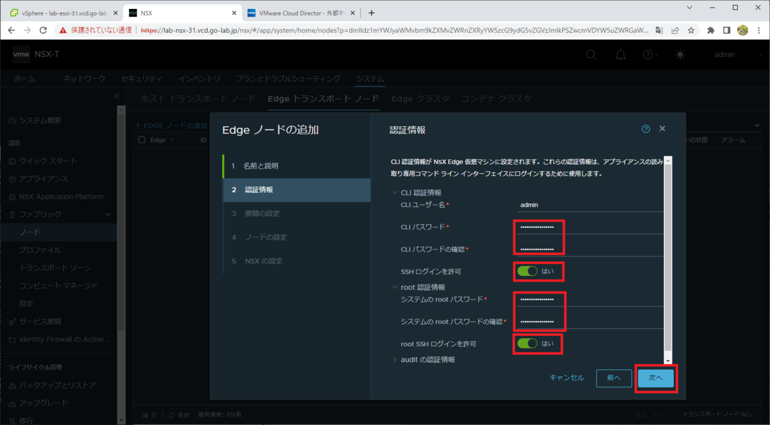
Task: Reload the page in the browser
Action: [x=43, y=30]
